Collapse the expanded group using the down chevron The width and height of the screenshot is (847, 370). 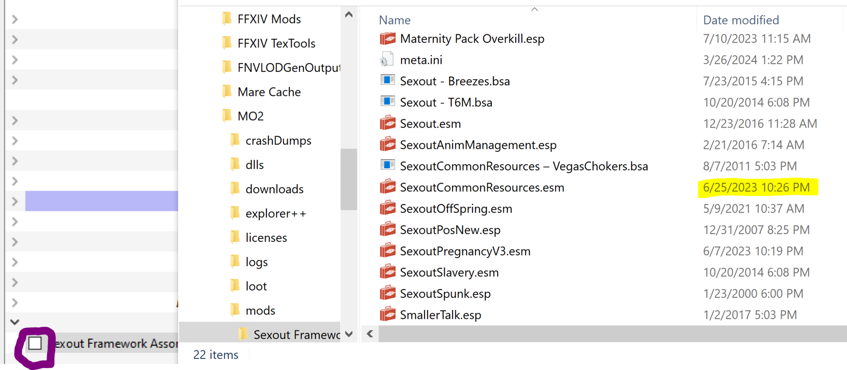[15, 322]
